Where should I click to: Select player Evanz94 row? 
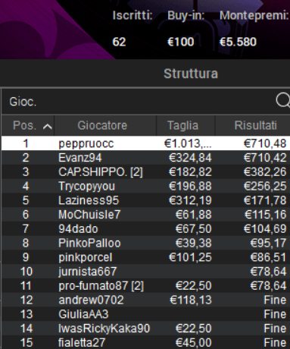click(145, 158)
